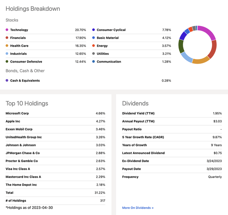This screenshot has width=228, height=215.
Task: Select the Consumer Defensive label
Action: (x=26, y=62)
